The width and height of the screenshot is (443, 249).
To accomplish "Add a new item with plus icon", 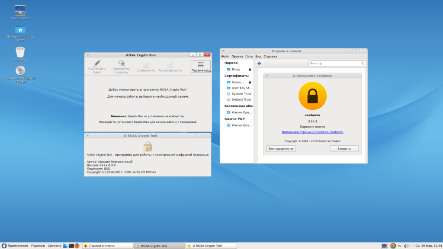I will point(259,63).
